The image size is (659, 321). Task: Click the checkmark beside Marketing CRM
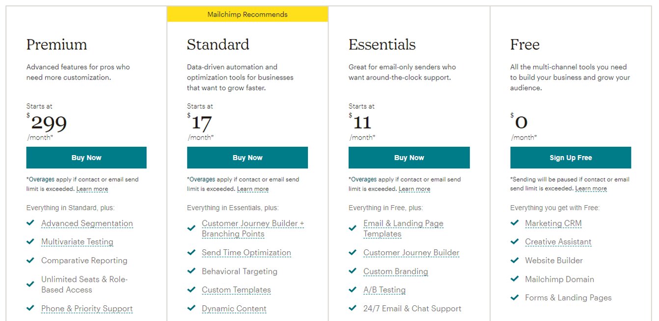coord(514,223)
